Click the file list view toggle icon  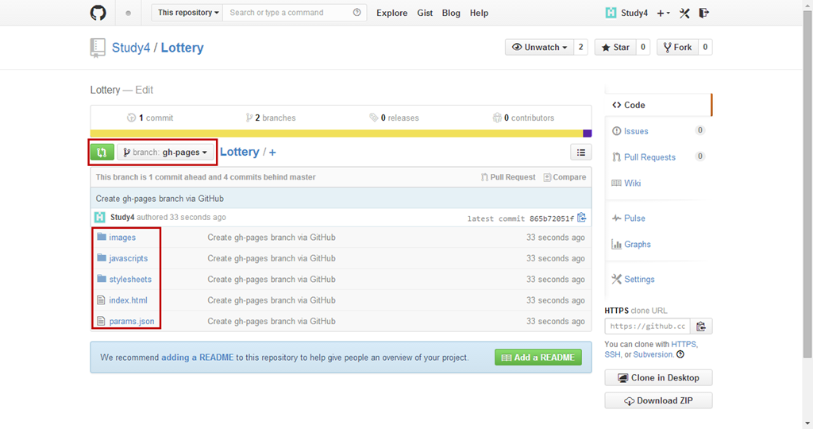point(580,152)
